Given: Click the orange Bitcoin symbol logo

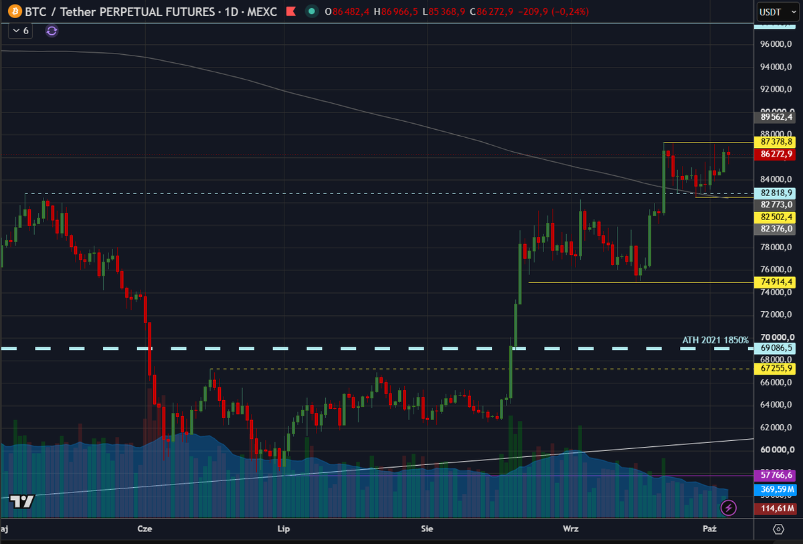Looking at the screenshot, I should pos(13,11).
